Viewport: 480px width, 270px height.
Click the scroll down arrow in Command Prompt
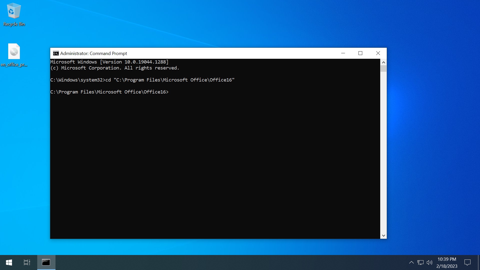383,235
